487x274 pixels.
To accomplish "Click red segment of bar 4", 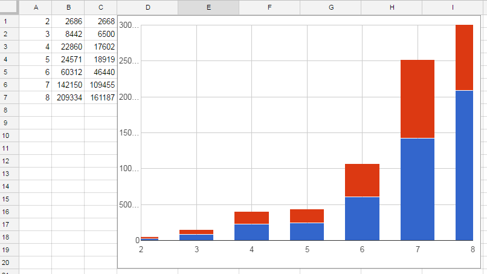I will pyautogui.click(x=251, y=218).
